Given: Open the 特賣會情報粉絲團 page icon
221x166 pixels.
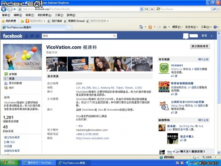Looking at the screenshot, I should click(x=164, y=87).
